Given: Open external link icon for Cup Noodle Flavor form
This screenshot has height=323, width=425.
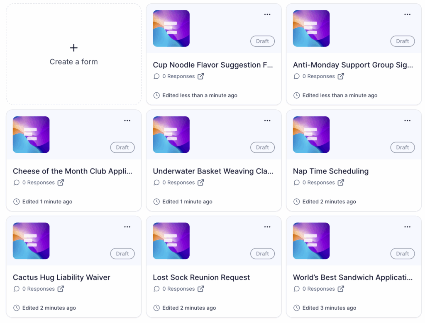Looking at the screenshot, I should tap(201, 76).
